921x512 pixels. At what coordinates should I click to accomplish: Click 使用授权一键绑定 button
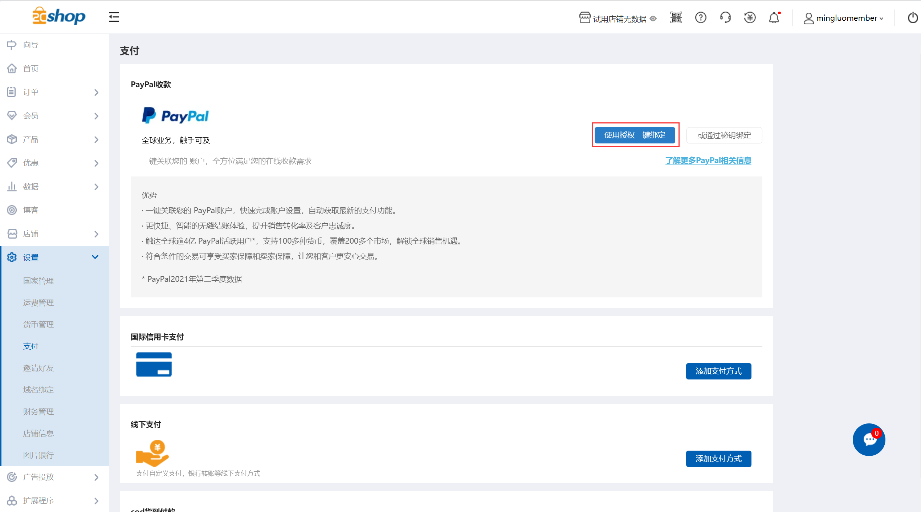[x=635, y=135]
